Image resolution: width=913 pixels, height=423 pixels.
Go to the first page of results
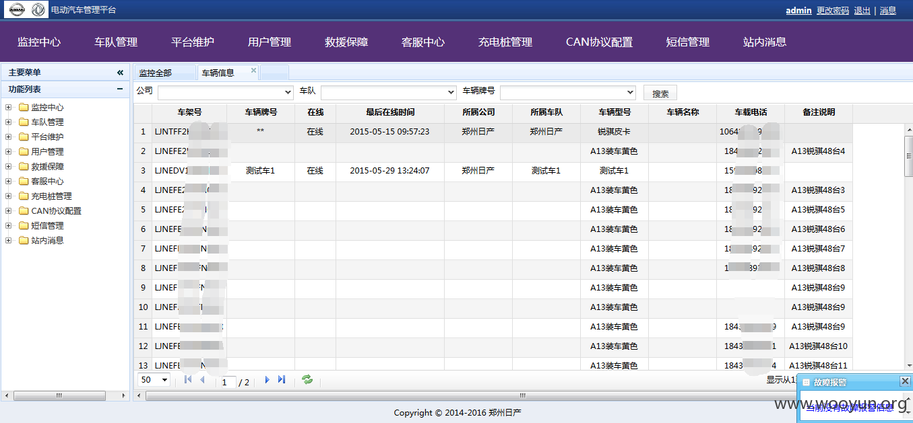[187, 380]
